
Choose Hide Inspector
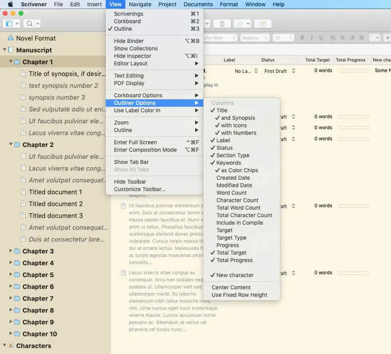pyautogui.click(x=154, y=56)
